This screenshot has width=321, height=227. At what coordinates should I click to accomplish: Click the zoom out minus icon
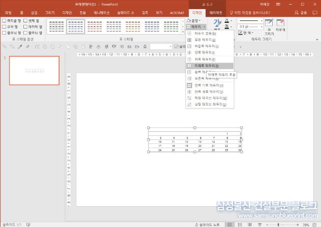(267, 225)
